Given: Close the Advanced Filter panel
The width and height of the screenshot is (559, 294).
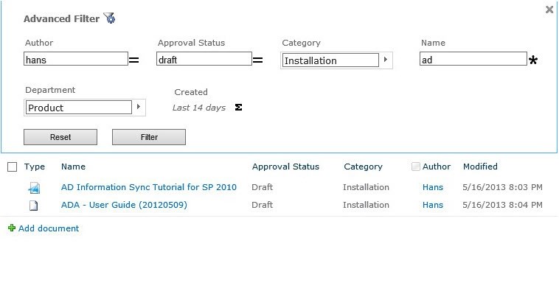Looking at the screenshot, I should click(x=549, y=10).
